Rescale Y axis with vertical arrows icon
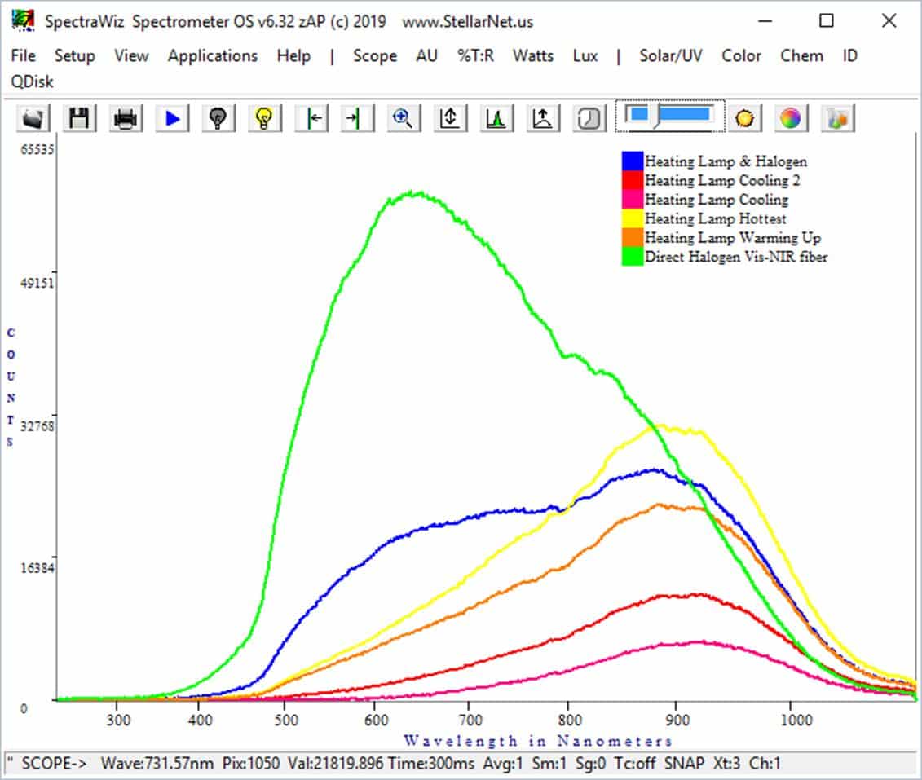The width and height of the screenshot is (922, 780). point(450,118)
